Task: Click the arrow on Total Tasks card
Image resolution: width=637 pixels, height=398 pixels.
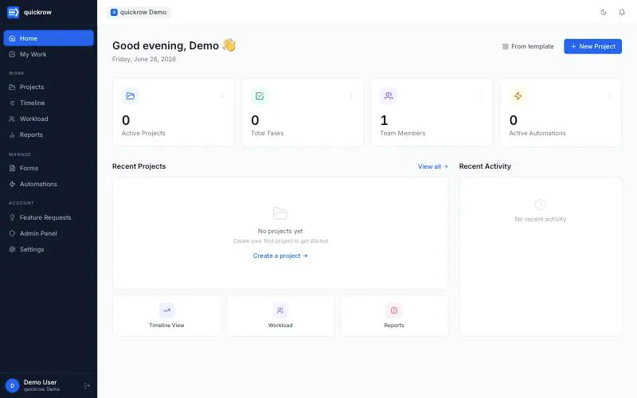Action: click(x=351, y=96)
